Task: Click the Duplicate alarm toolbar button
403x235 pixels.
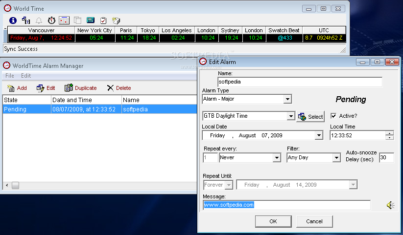Action: coord(81,88)
